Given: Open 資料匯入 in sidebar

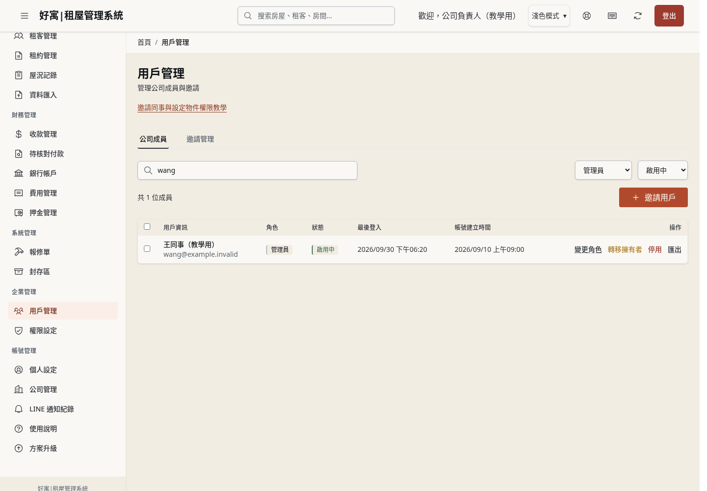Looking at the screenshot, I should (x=63, y=95).
